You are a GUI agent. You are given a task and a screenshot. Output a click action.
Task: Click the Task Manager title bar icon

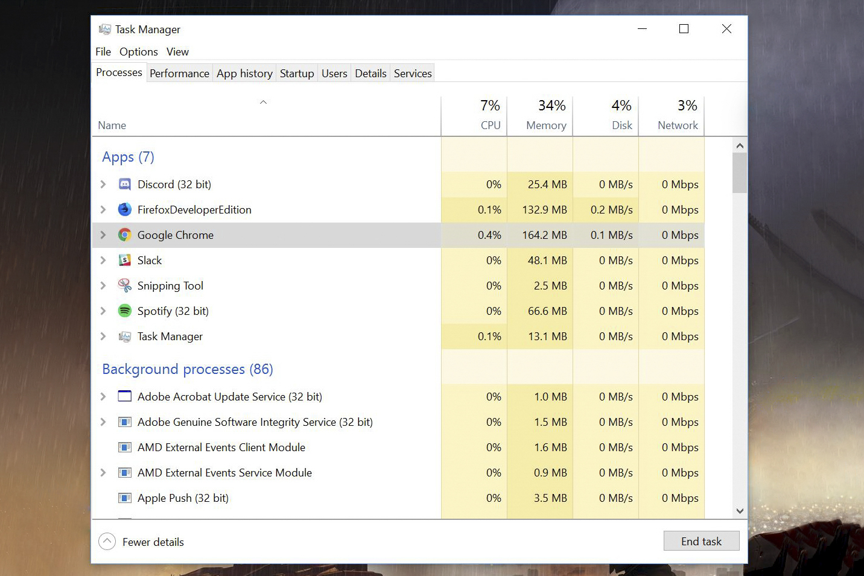click(105, 29)
